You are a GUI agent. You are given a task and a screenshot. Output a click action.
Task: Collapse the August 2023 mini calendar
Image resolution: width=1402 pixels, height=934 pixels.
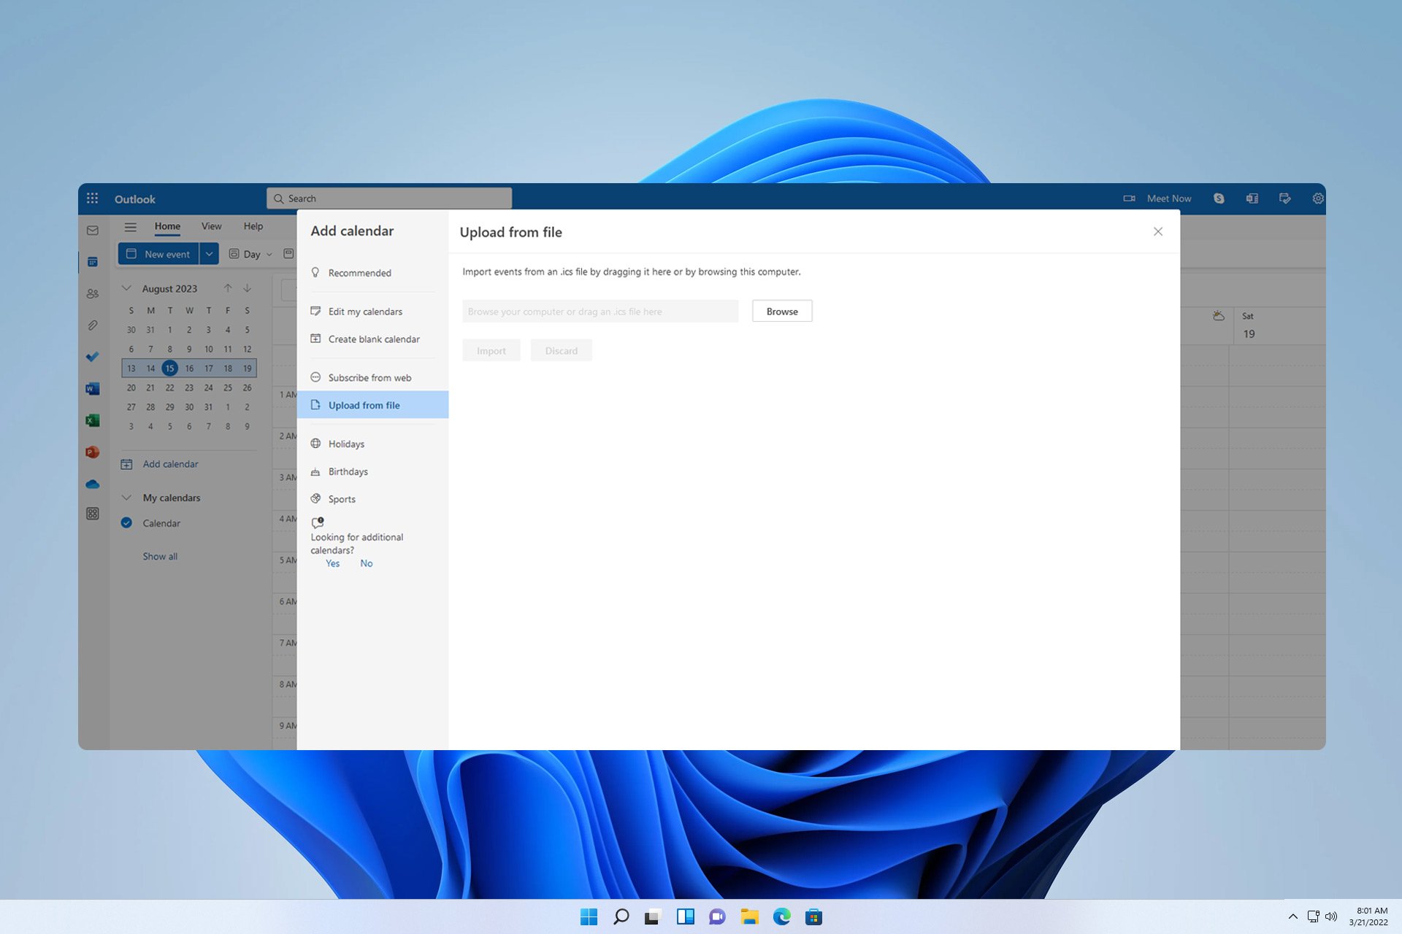pos(126,288)
